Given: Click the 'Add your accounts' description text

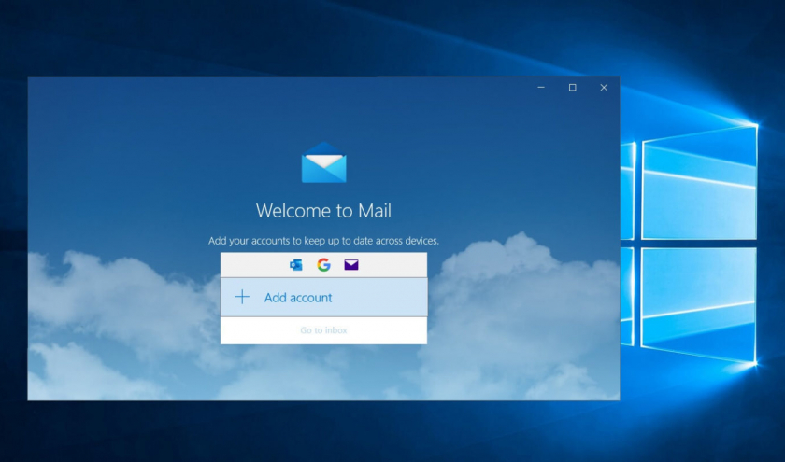Looking at the screenshot, I should click(323, 241).
